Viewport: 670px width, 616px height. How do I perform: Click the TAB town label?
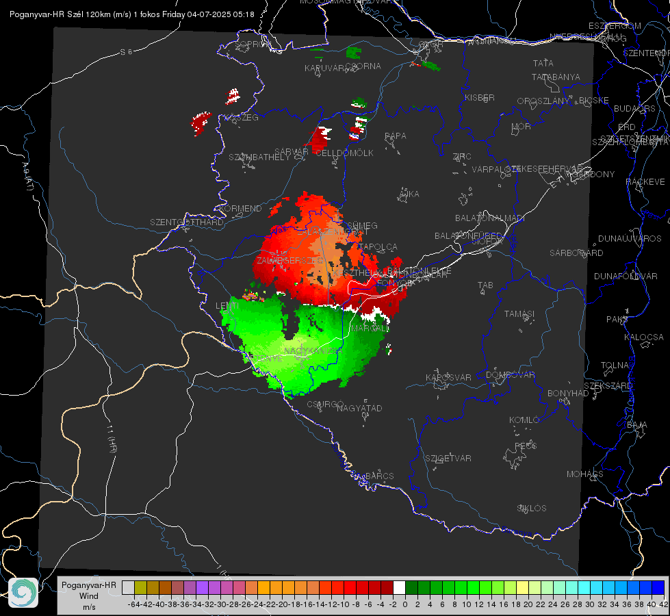pyautogui.click(x=485, y=285)
